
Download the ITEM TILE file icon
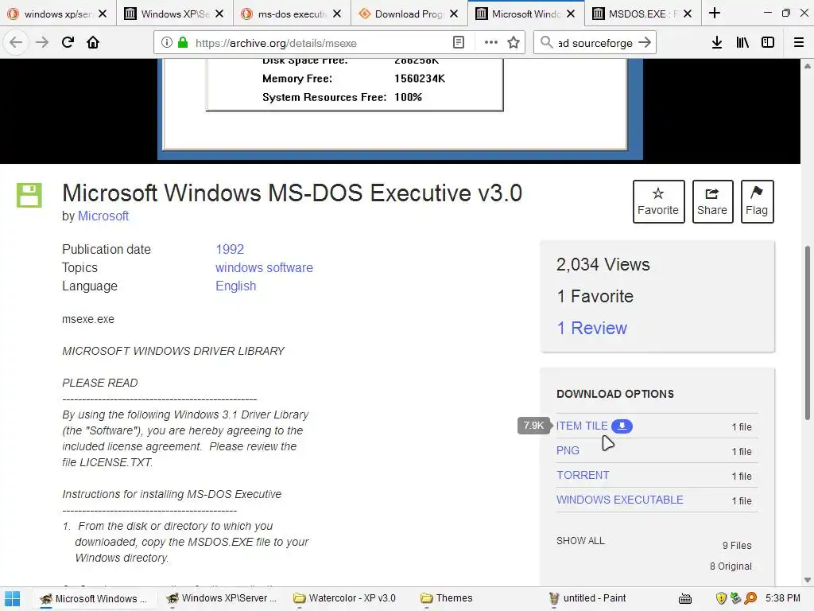pyautogui.click(x=622, y=426)
